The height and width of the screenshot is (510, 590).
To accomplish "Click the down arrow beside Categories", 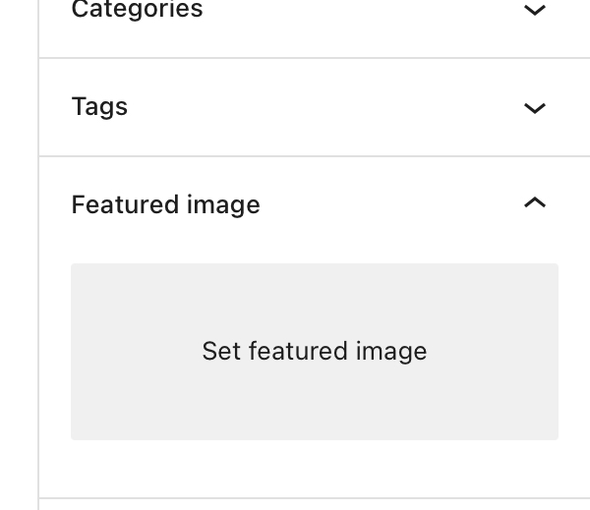I will click(534, 11).
